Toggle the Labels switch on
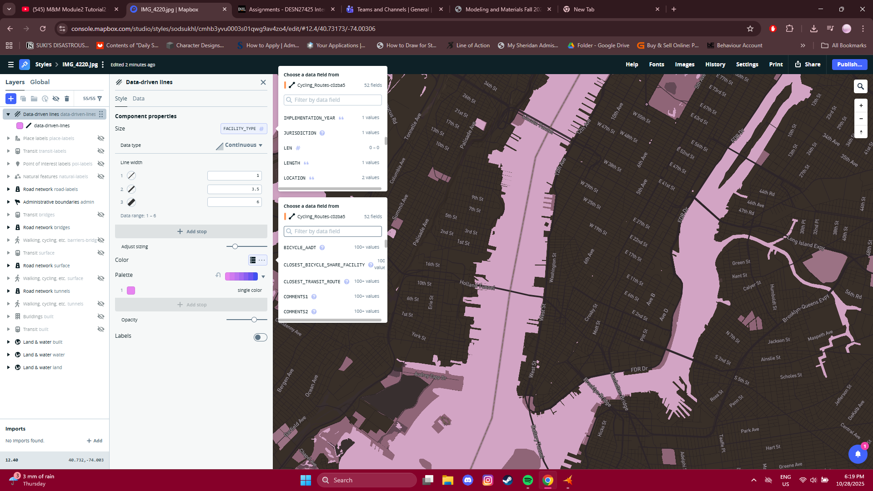Screen dimensions: 873x491 click(x=260, y=337)
